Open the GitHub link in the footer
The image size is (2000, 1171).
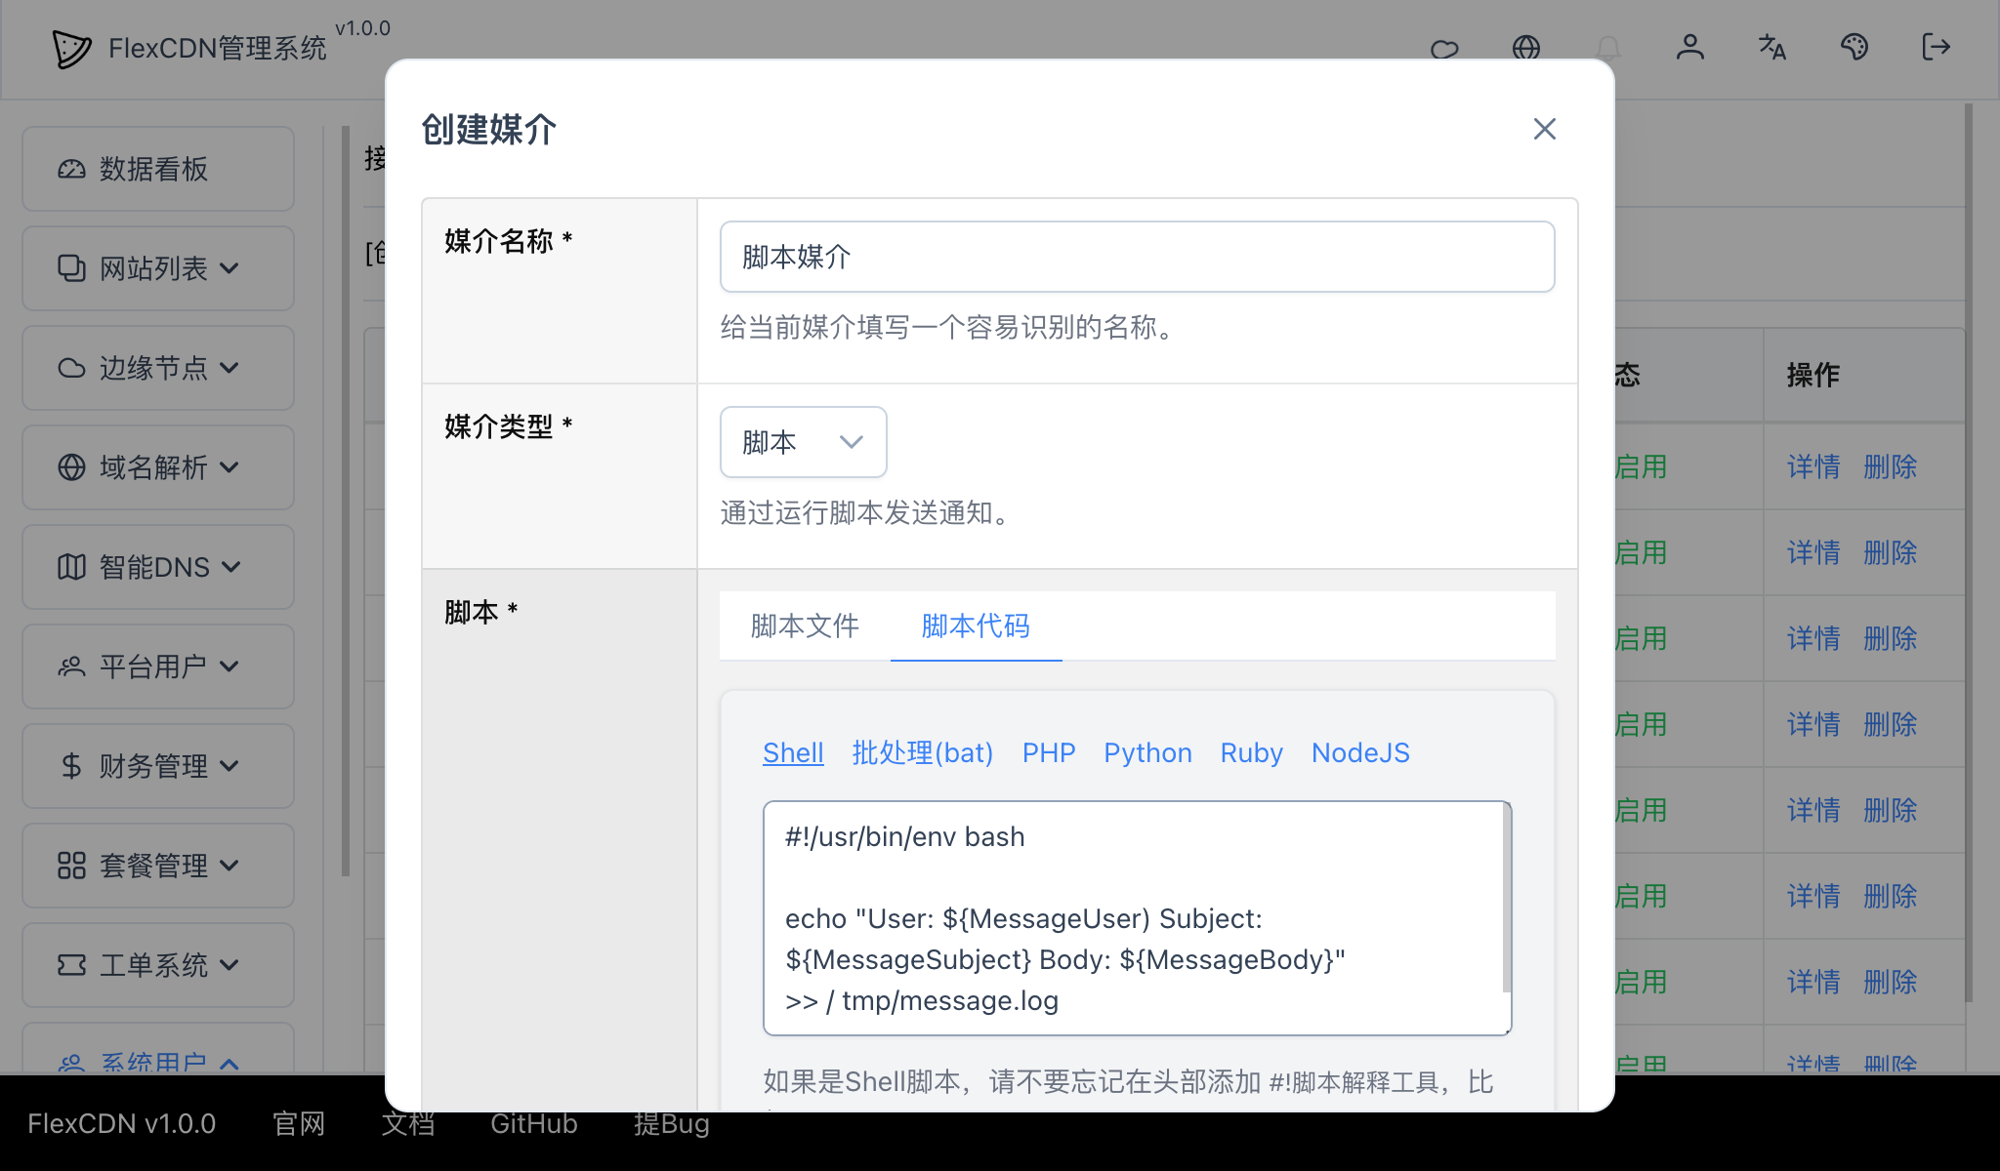(x=533, y=1123)
